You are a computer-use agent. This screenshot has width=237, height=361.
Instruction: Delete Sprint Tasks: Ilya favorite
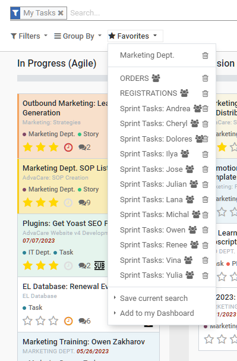pos(205,154)
